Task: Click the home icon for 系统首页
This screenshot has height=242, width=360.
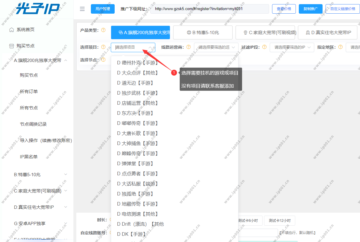Action: pyautogui.click(x=12, y=30)
